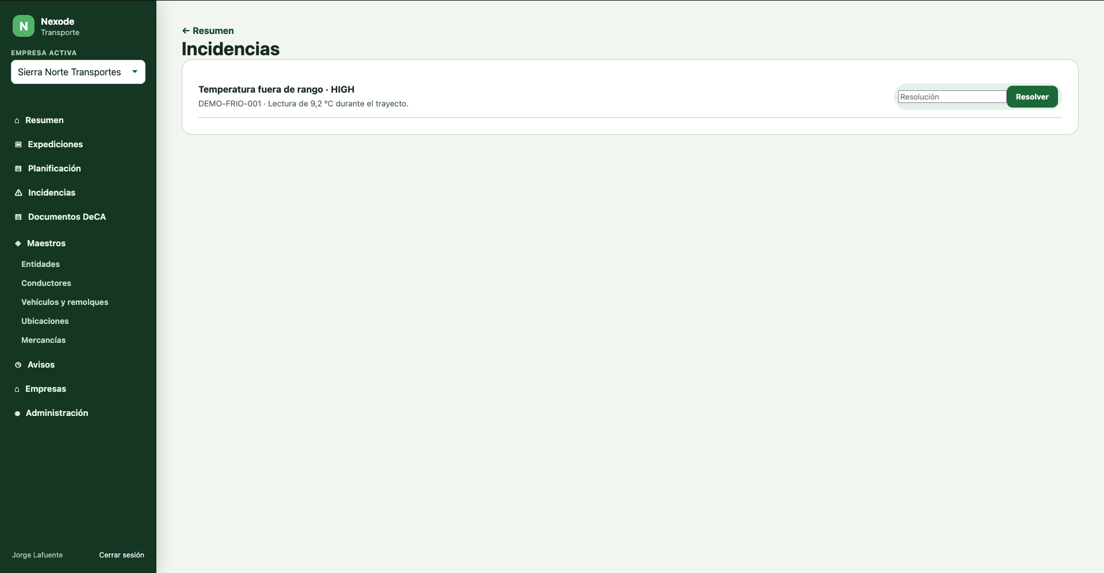Open Conductores under Maestros
The image size is (1104, 573).
coord(46,283)
